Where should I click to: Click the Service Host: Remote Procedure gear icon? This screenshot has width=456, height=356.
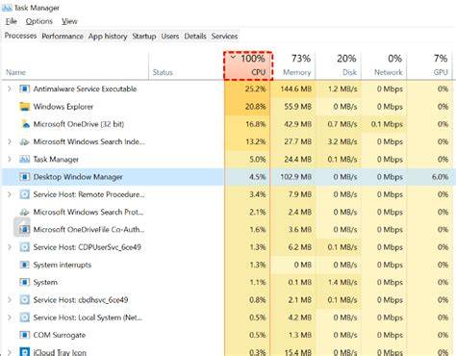[x=25, y=194]
